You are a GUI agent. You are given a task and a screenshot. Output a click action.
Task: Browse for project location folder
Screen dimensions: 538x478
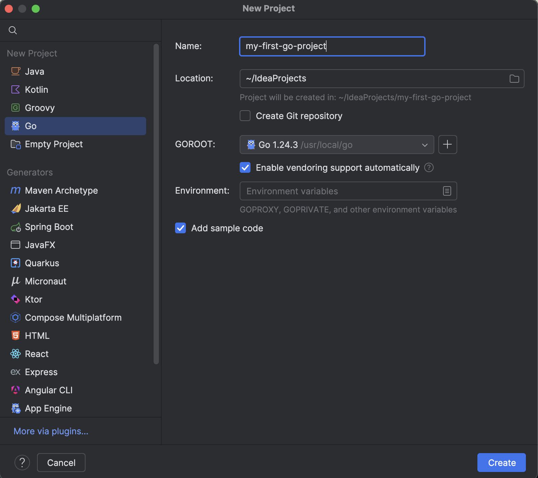(514, 79)
